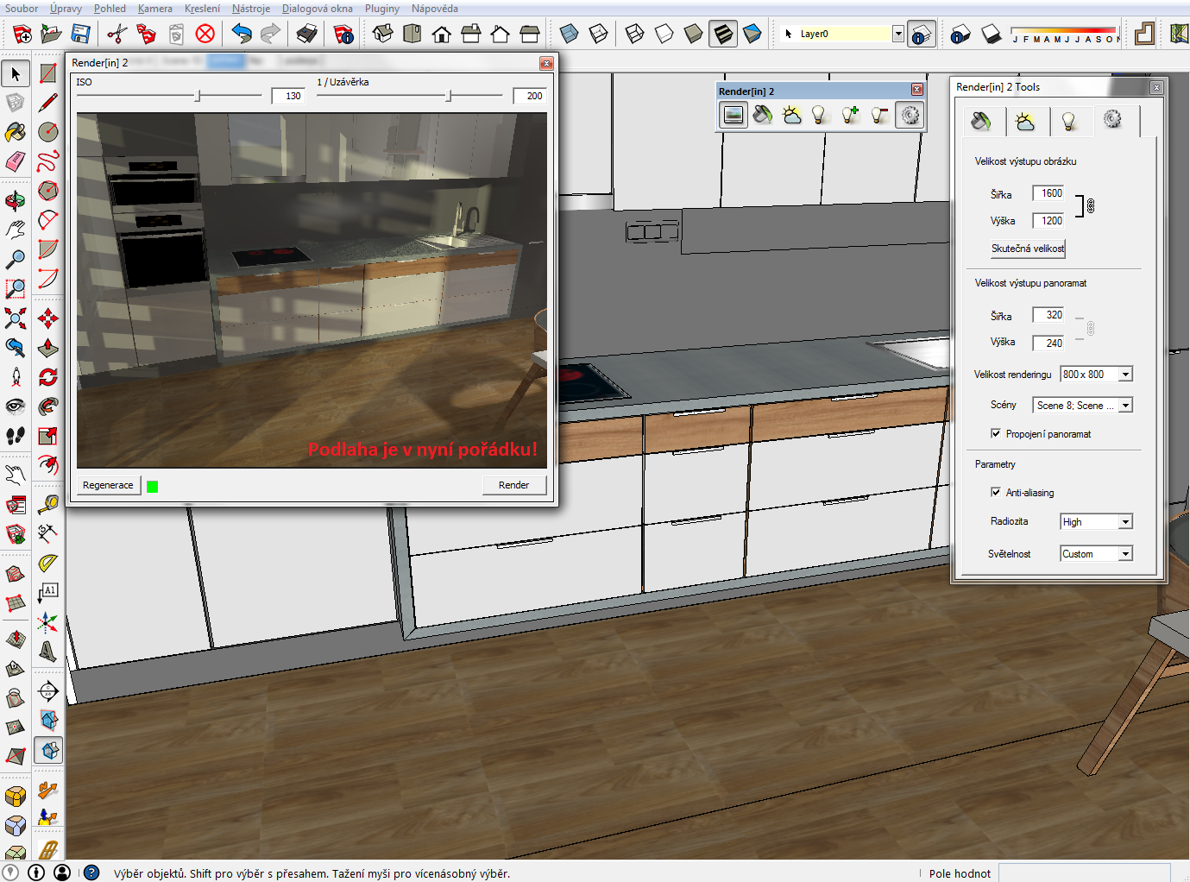Select the Eraser tool
The width and height of the screenshot is (1190, 882).
click(16, 161)
